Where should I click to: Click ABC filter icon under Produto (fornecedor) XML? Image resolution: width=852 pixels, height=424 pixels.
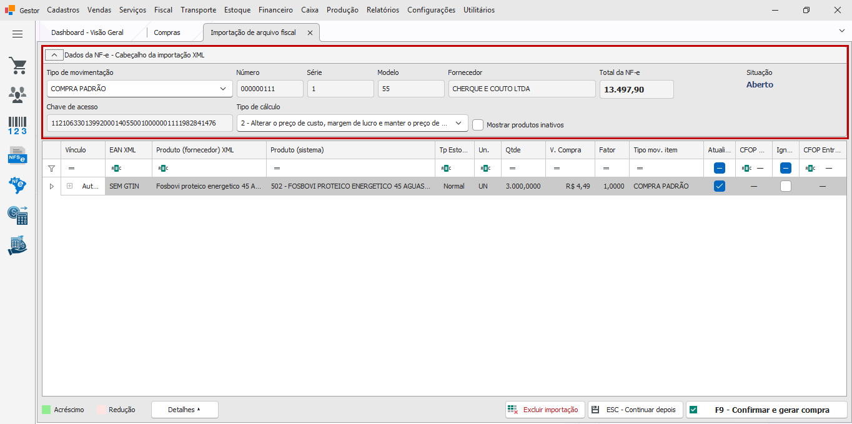pos(163,168)
